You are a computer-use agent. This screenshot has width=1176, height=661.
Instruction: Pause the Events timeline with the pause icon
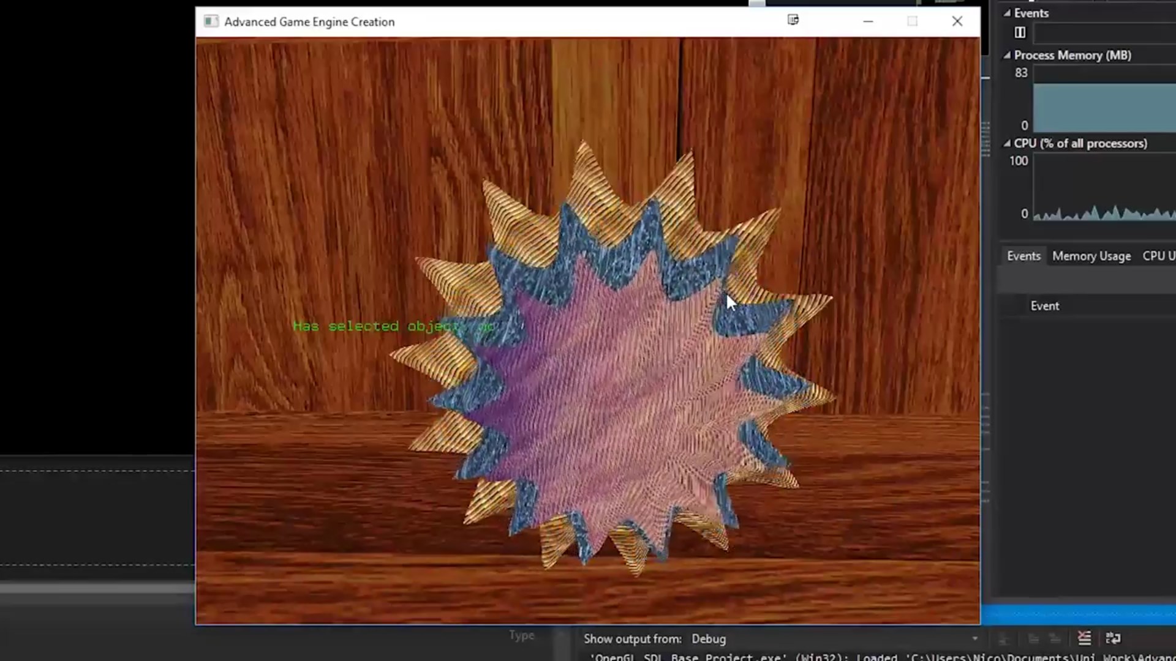coord(1020,32)
